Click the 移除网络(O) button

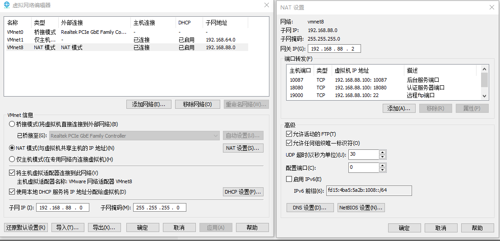[198, 105]
